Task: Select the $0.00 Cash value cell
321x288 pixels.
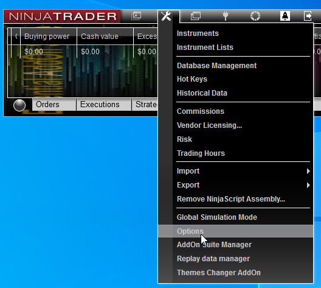Action: click(105, 52)
